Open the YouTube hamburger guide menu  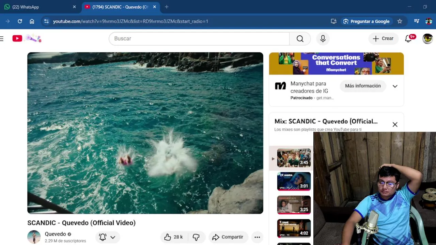point(2,38)
